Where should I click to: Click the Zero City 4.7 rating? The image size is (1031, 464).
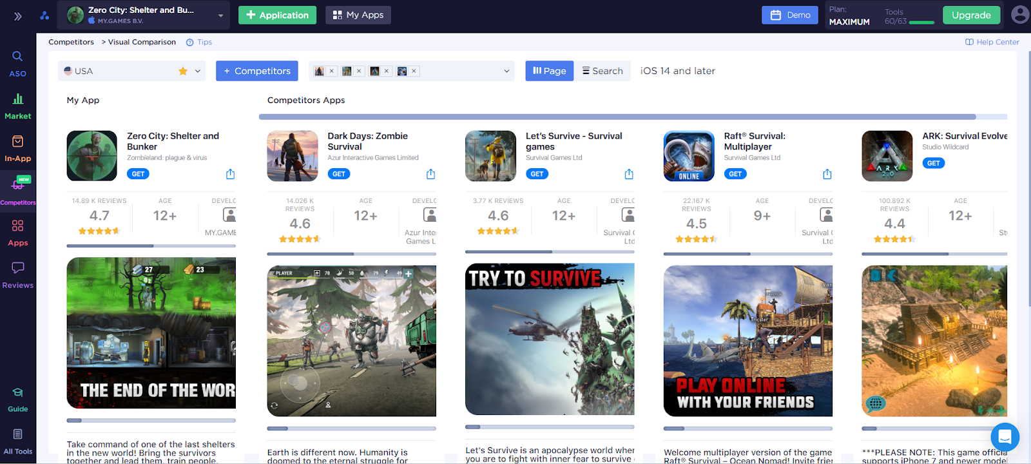(x=99, y=216)
